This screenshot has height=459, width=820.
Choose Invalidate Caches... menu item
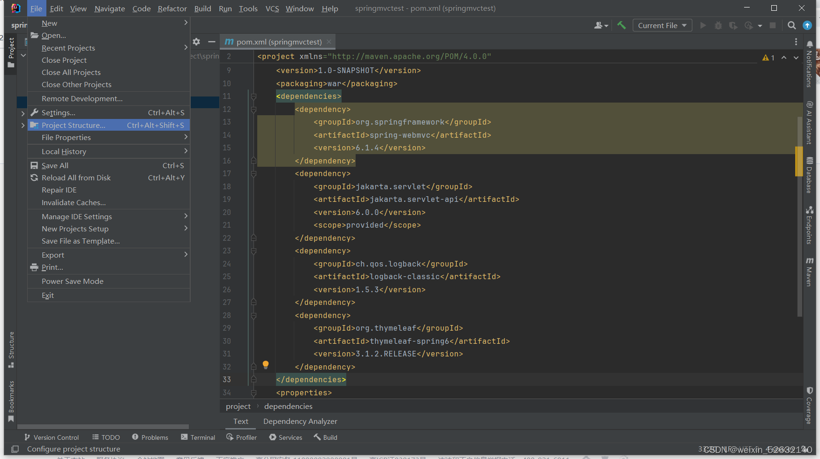pyautogui.click(x=109, y=202)
